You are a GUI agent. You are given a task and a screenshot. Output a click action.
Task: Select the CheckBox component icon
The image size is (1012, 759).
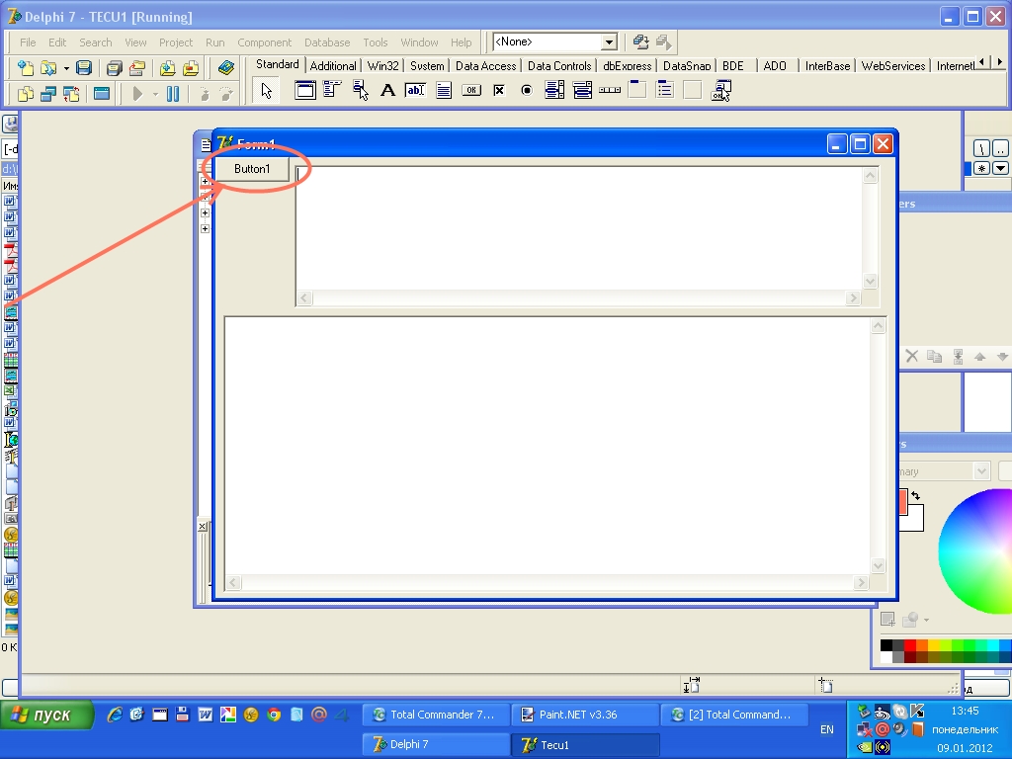point(499,90)
